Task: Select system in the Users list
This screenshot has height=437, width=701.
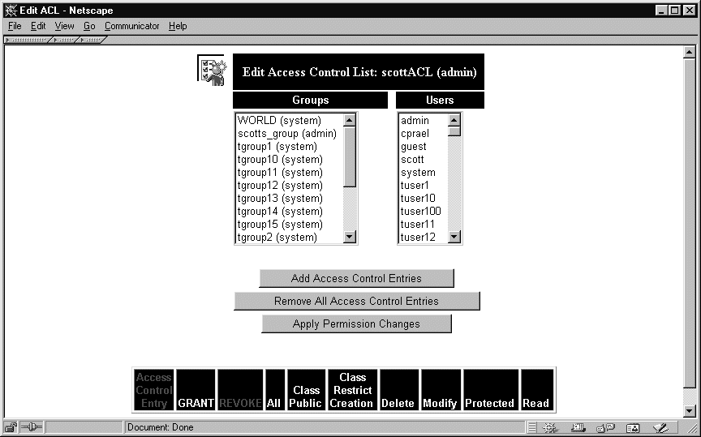Action: click(424, 172)
